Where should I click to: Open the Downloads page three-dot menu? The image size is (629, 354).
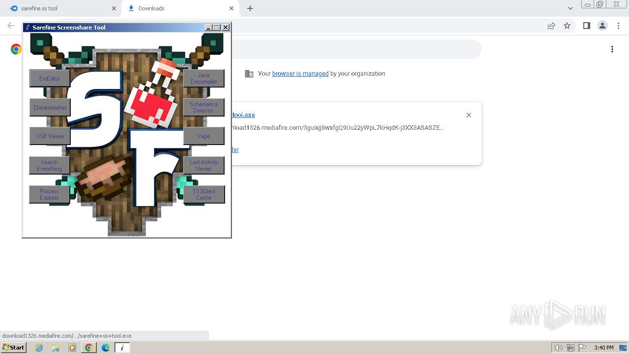pyautogui.click(x=612, y=49)
